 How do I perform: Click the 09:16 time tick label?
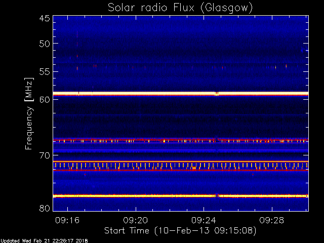(x=67, y=220)
